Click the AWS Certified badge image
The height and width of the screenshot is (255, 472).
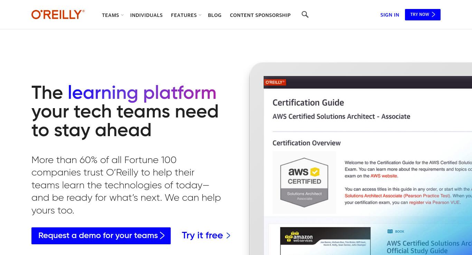click(304, 182)
